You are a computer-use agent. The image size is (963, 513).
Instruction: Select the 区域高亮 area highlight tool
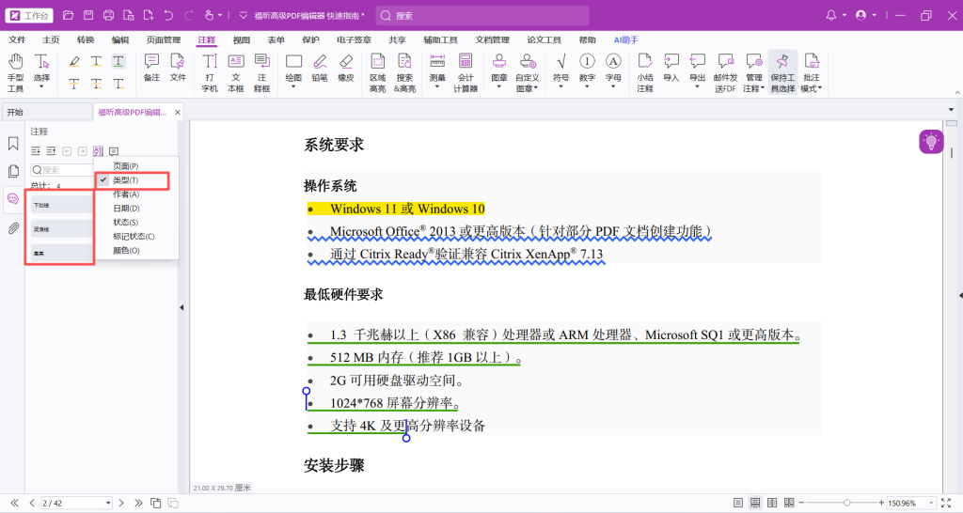click(378, 71)
